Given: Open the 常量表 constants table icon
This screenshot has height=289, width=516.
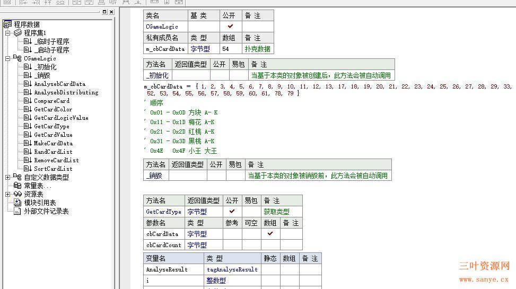Looking at the screenshot, I should click(18, 185).
